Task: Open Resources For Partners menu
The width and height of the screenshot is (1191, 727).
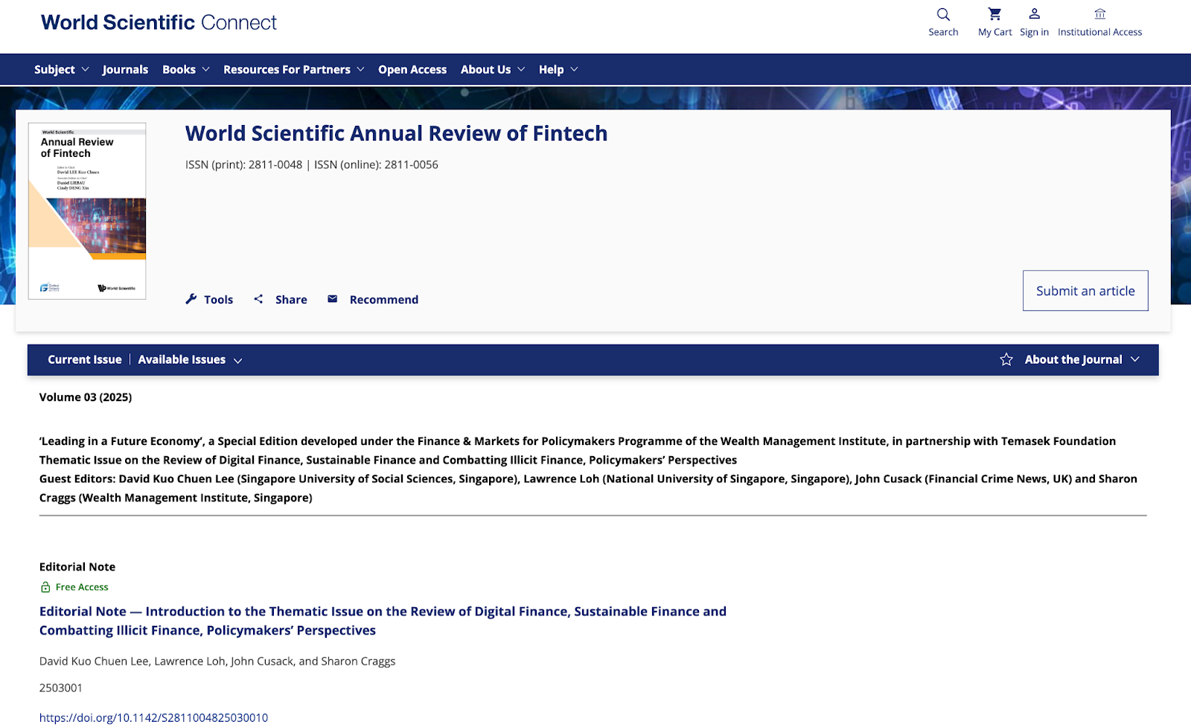Action: [x=293, y=70]
